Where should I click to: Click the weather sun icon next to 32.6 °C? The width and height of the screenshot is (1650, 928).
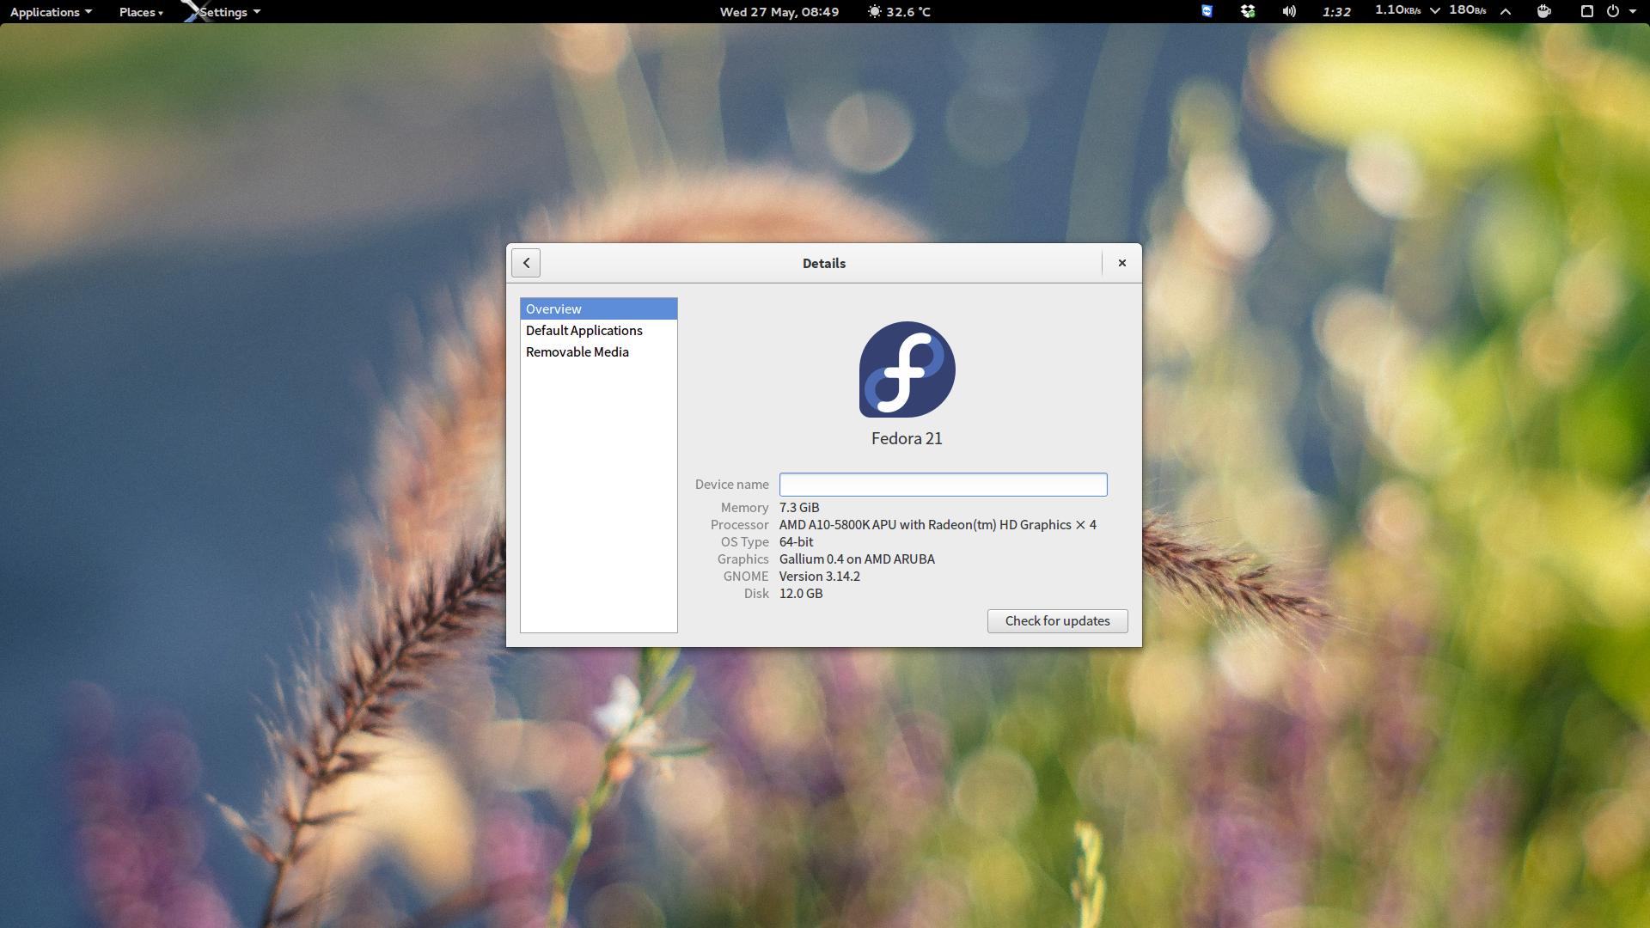[x=875, y=12]
